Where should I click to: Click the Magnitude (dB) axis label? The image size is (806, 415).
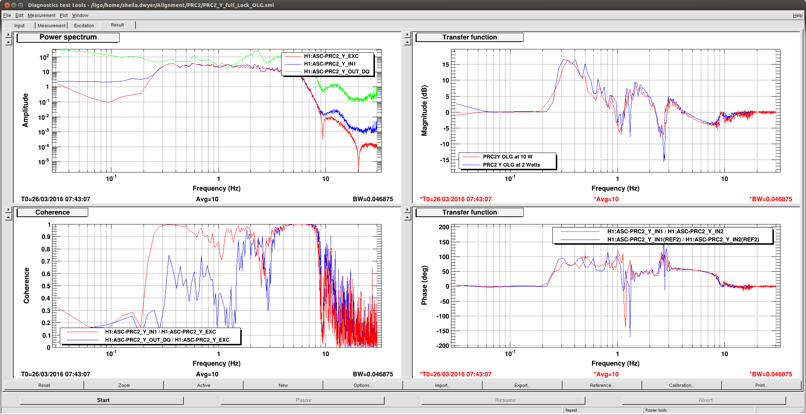(424, 111)
